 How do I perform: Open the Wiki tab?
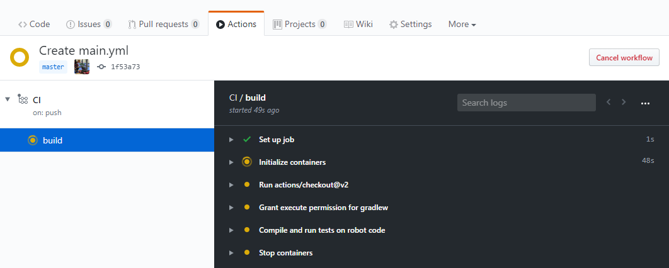click(358, 25)
